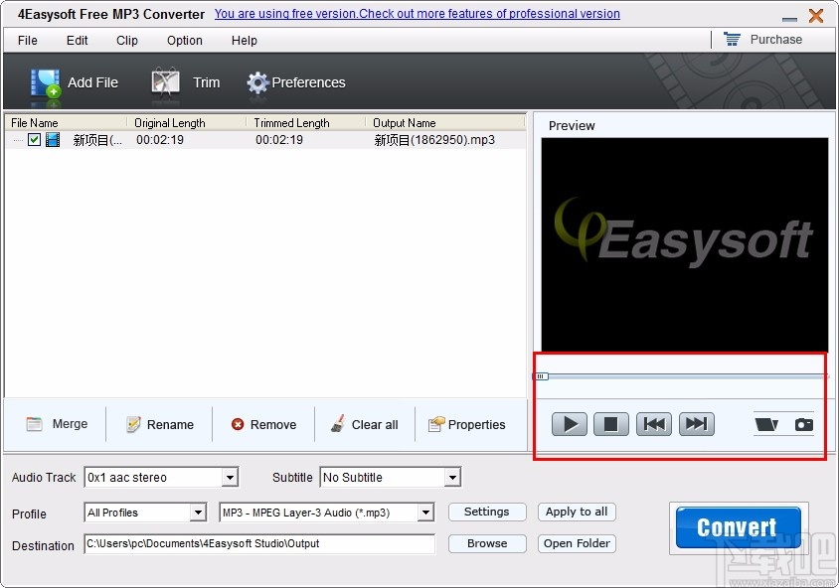
Task: Open the Audio Track dropdown
Action: point(232,477)
